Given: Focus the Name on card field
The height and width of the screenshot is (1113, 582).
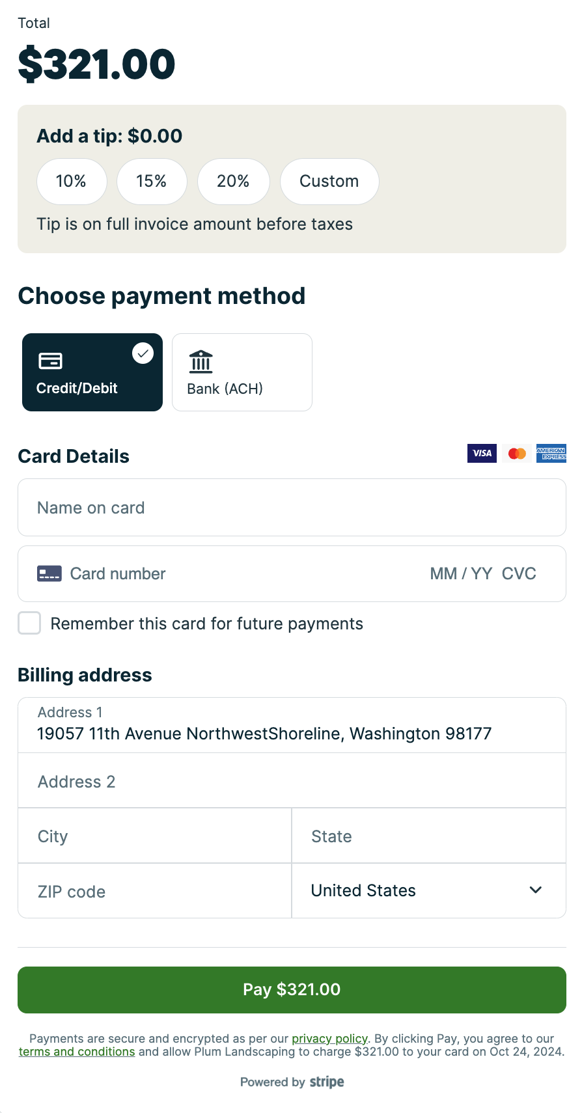Looking at the screenshot, I should tap(292, 508).
